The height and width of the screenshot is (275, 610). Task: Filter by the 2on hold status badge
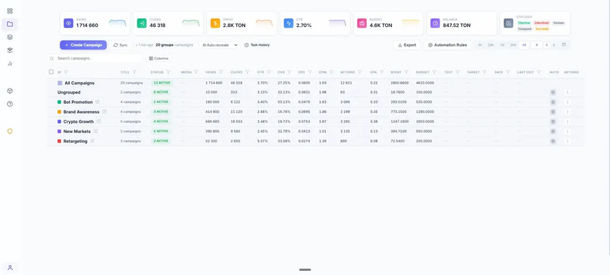click(542, 29)
